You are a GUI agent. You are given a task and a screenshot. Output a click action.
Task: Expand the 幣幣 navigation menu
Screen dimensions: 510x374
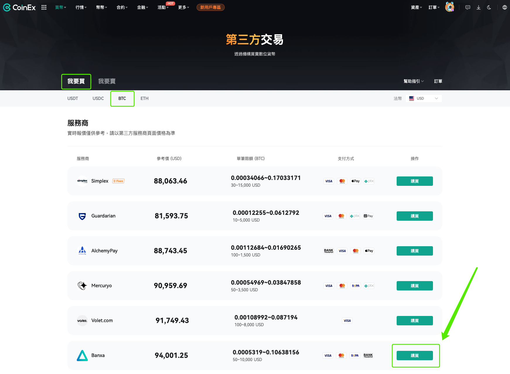pyautogui.click(x=102, y=7)
